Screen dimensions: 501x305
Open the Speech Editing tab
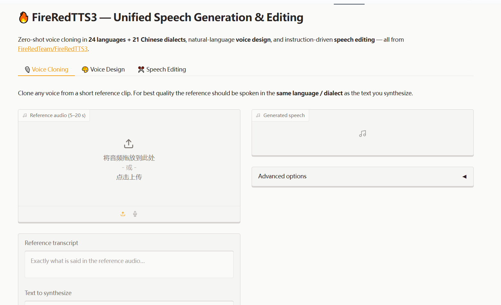(x=162, y=70)
